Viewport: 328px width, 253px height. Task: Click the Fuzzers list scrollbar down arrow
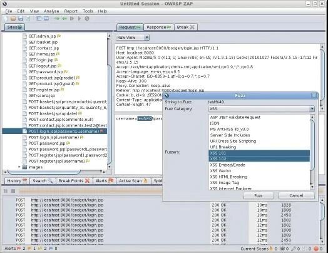[x=312, y=187]
